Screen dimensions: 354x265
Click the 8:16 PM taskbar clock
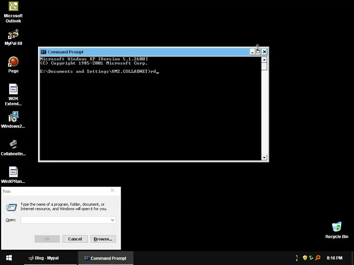[334, 258]
